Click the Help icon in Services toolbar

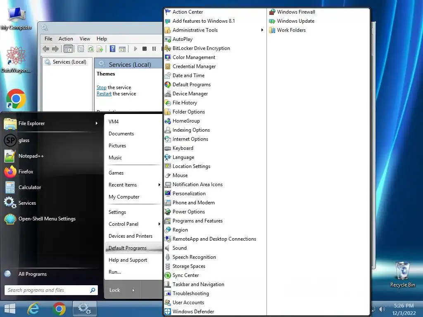[112, 49]
